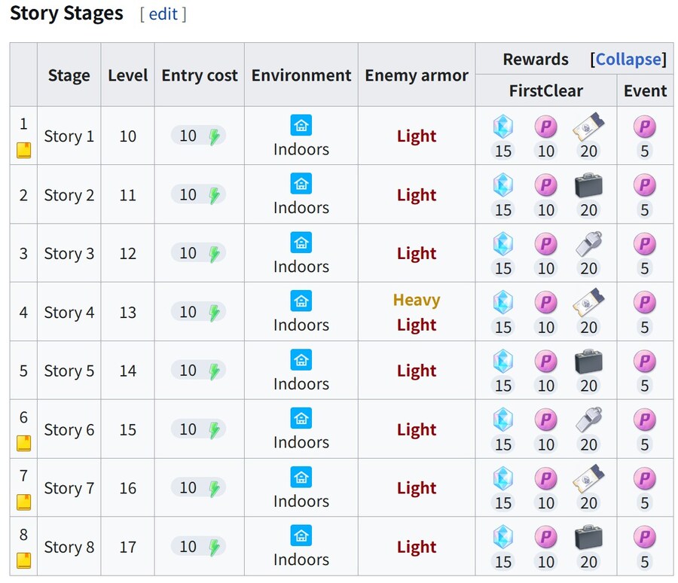Click the briefcase reward icon in Story 8 row
The width and height of the screenshot is (678, 583).
pos(588,537)
